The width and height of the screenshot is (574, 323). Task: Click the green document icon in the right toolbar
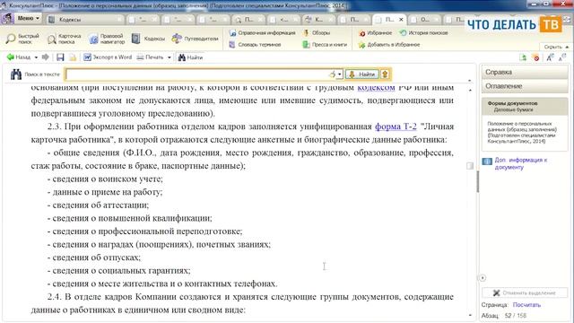click(523, 57)
